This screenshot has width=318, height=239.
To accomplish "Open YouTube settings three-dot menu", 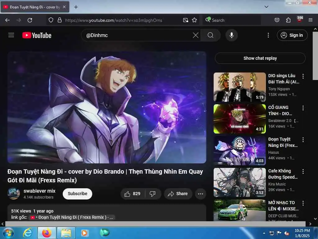I will coord(268,35).
